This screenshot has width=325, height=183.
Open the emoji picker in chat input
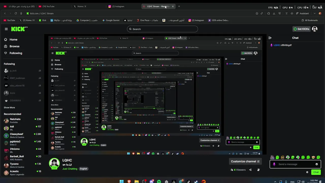coord(317,164)
